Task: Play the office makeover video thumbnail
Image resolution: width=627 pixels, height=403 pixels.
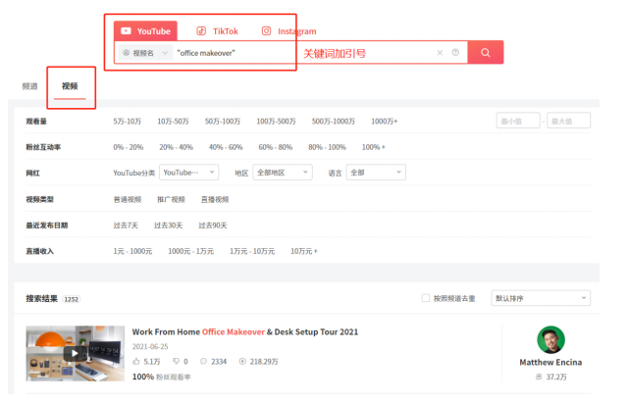Action: [76, 353]
